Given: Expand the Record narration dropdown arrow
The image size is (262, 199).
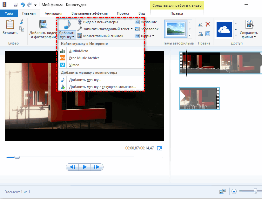Looking at the screenshot, I should 131,29.
